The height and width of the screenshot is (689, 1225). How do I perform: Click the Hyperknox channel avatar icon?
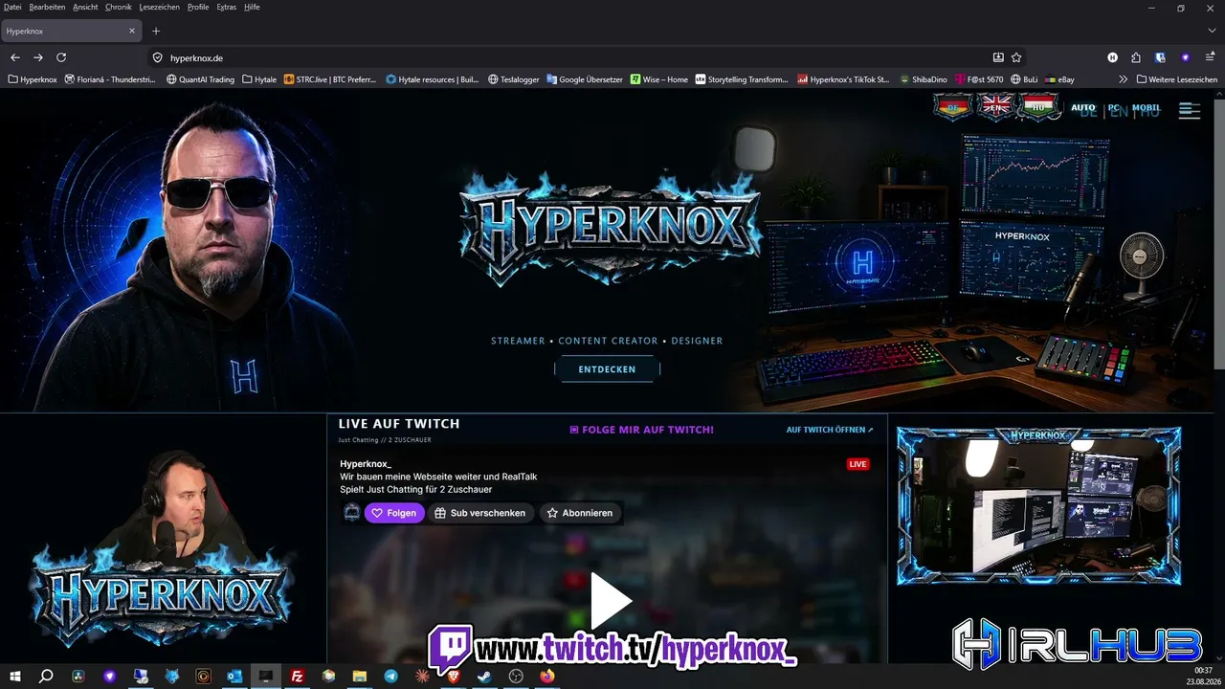click(352, 513)
